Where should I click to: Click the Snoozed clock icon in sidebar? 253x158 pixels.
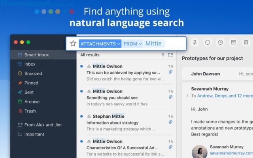tap(20, 73)
